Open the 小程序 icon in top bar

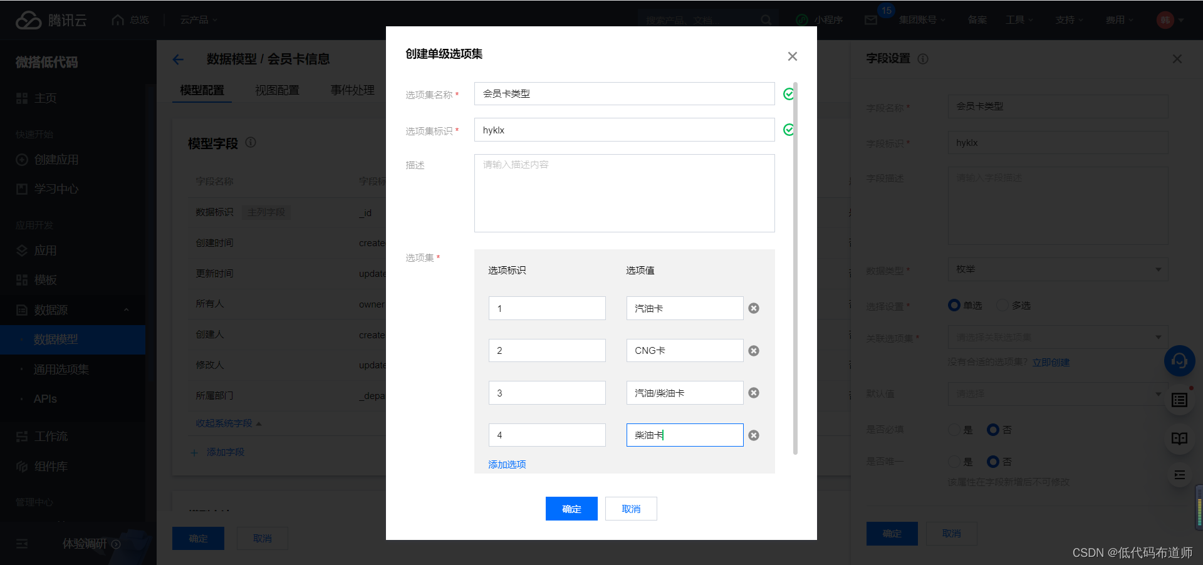(801, 20)
